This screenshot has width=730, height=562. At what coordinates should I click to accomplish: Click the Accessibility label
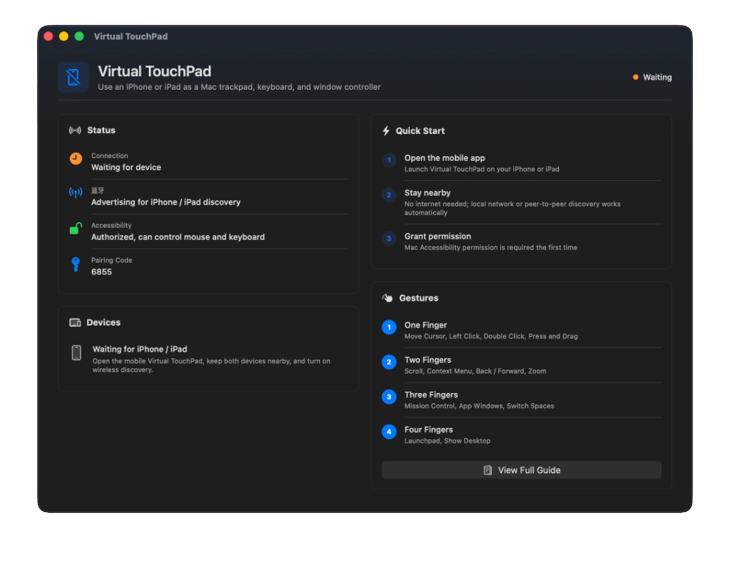click(x=111, y=225)
